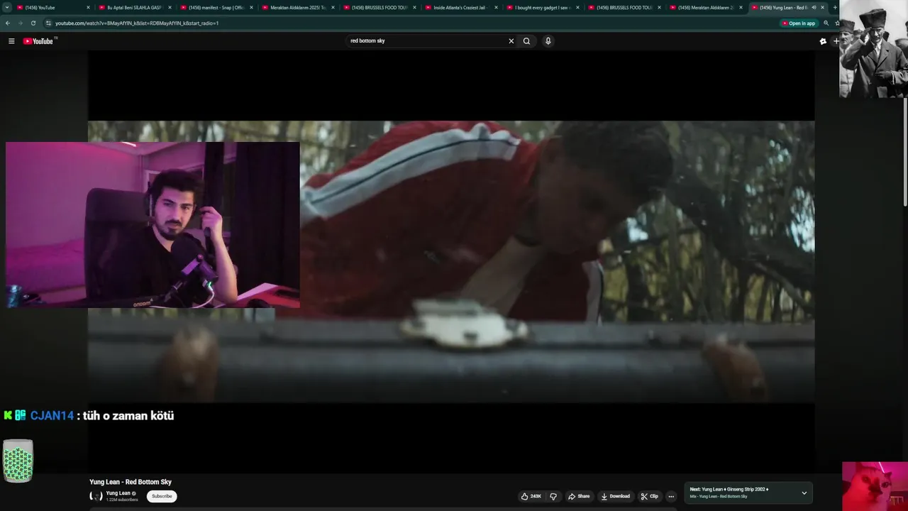Expand the Next: Ginseng Strip 2002 playlist panel
Viewport: 908px width, 511px height.
(804, 493)
